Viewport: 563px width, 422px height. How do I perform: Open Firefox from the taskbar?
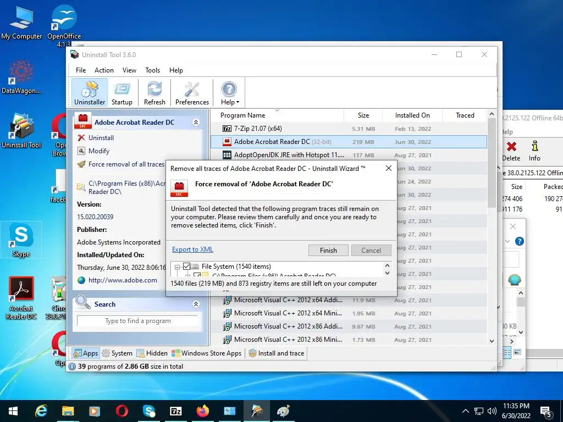pos(202,411)
